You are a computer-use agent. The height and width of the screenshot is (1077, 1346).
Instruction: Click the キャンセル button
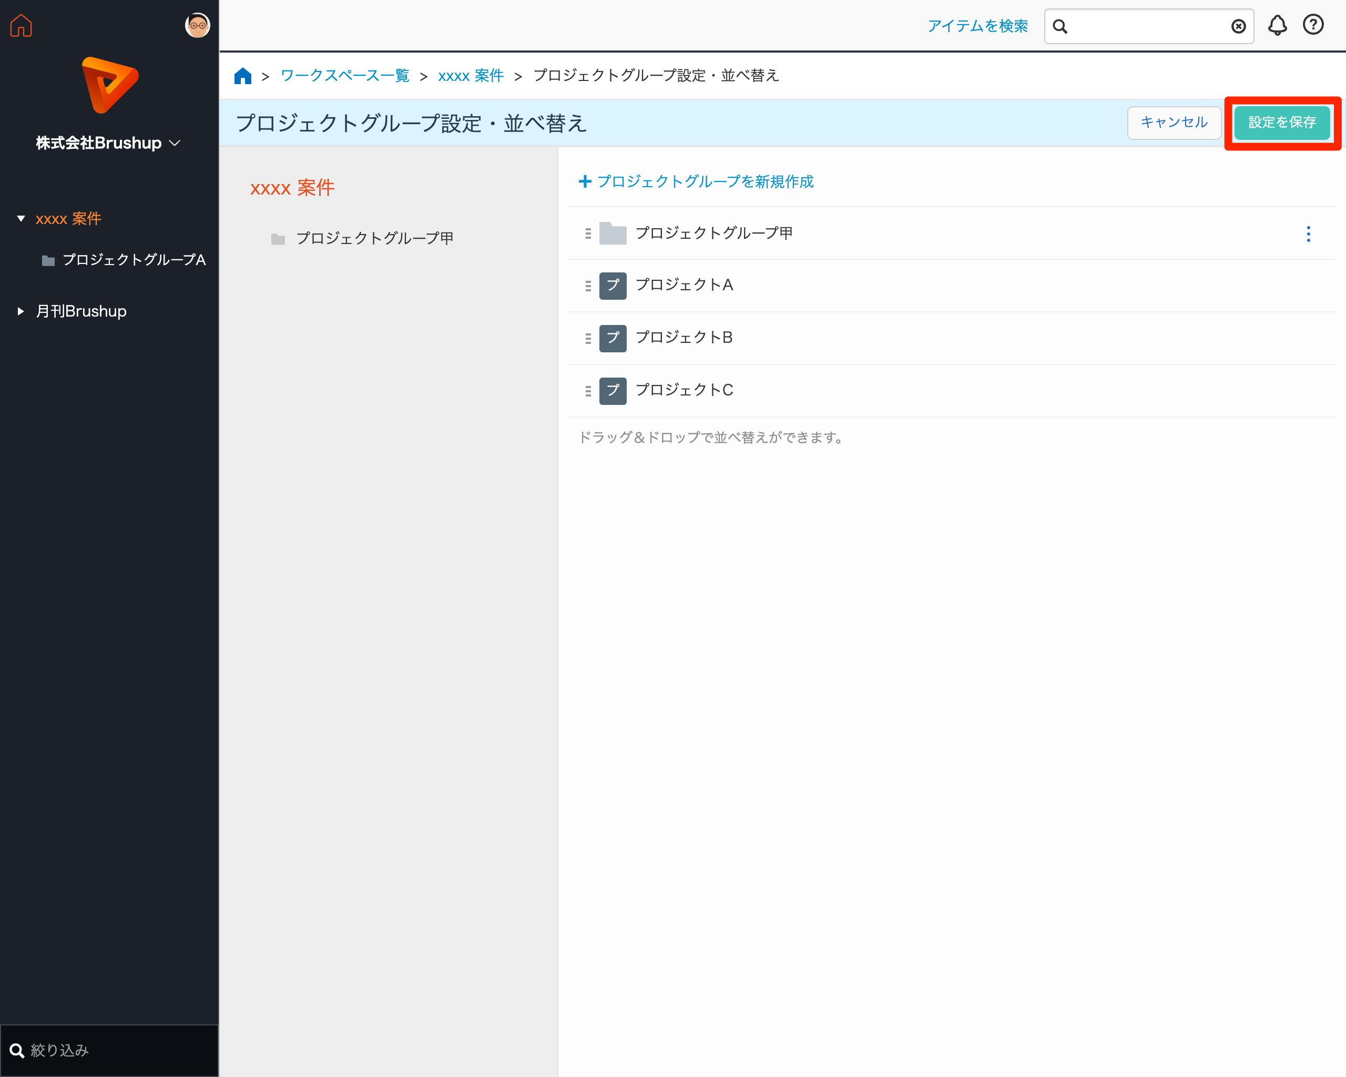(1173, 123)
